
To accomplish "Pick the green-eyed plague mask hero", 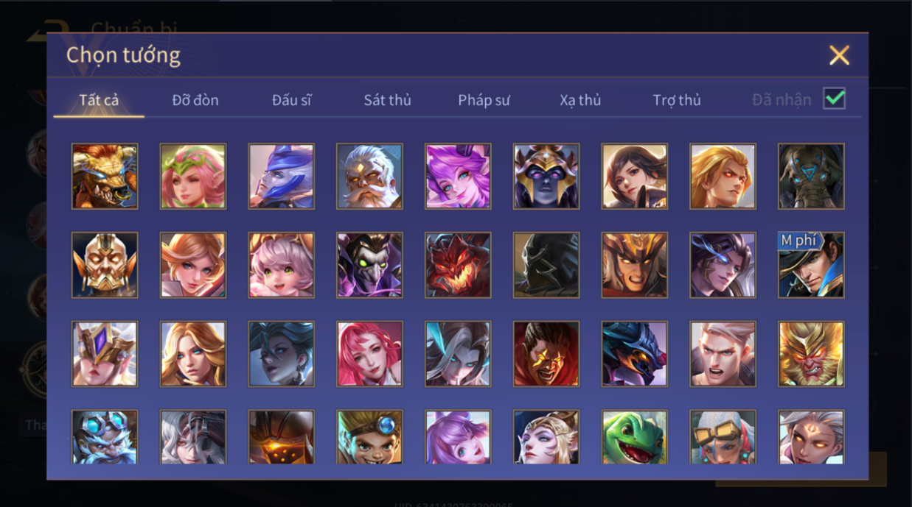I will click(x=369, y=265).
